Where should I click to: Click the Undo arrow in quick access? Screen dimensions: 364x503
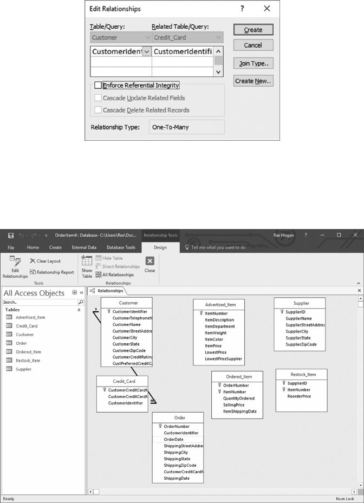(x=21, y=236)
